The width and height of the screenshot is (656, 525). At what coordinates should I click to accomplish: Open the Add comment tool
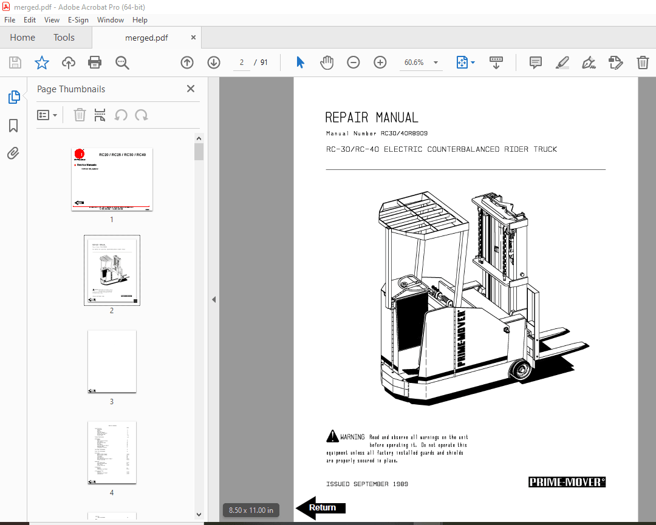click(535, 63)
